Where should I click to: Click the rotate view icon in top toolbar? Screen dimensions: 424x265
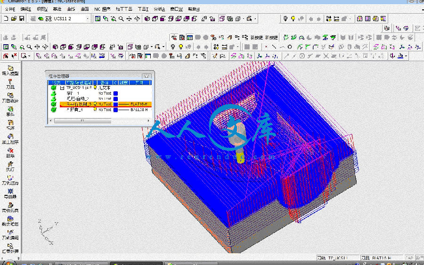click(137, 19)
